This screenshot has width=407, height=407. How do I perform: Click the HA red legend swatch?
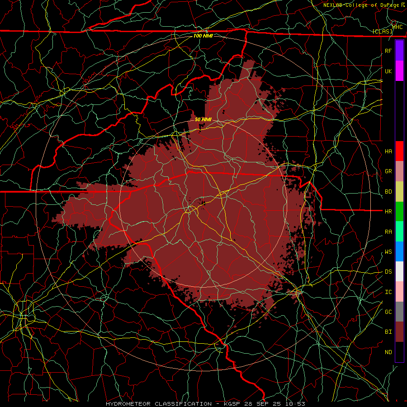399,151
